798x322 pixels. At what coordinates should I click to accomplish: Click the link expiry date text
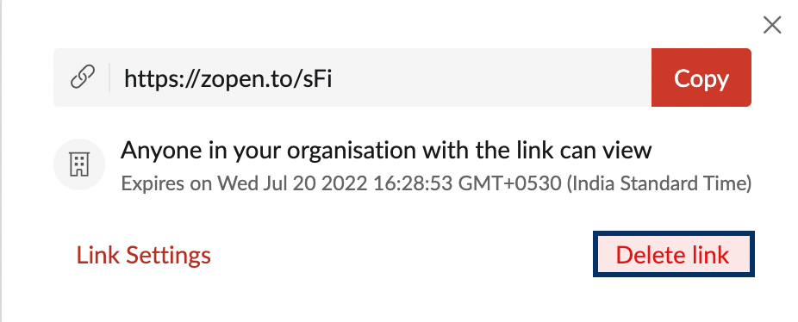[436, 183]
